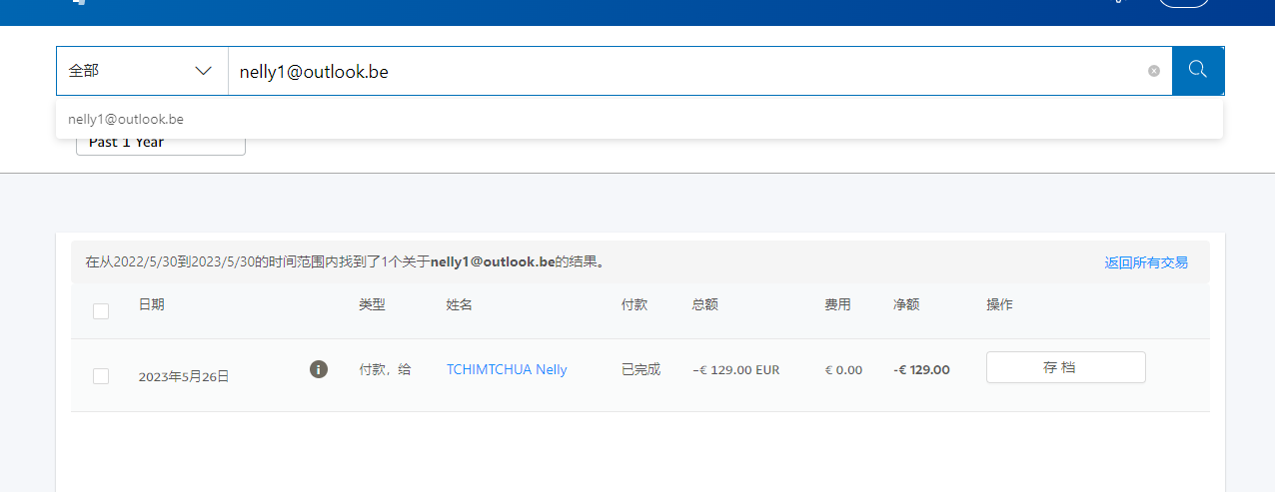Tick the select-all checkbox in the header row

pos(101,311)
